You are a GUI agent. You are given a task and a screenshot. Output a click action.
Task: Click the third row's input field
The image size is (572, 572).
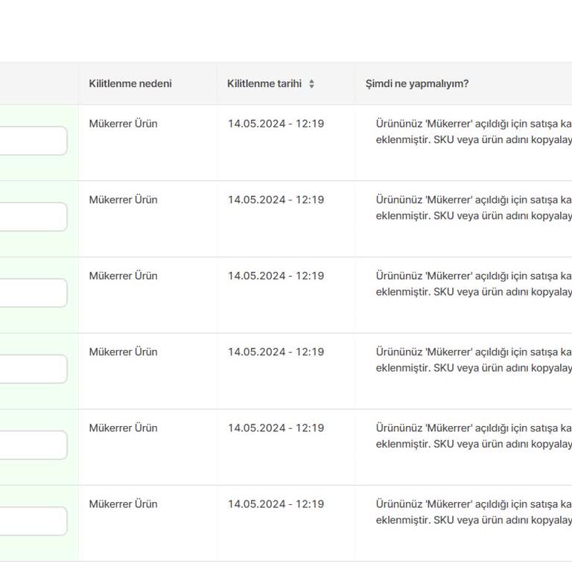33,293
